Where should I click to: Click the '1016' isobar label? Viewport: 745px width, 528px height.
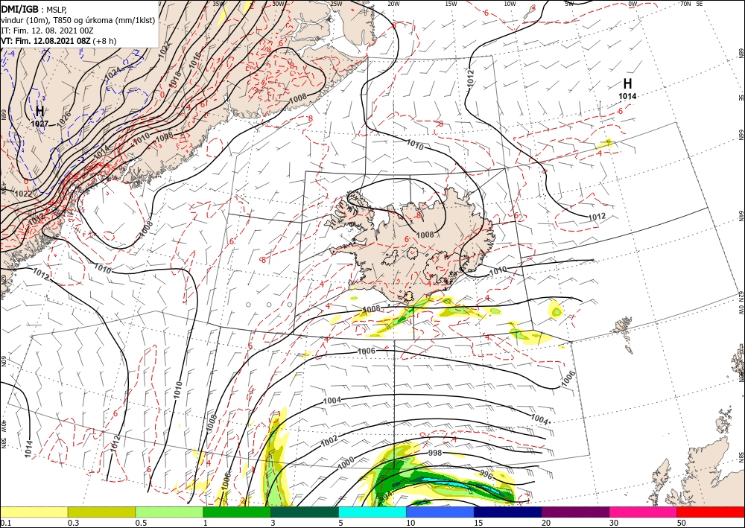click(x=194, y=58)
